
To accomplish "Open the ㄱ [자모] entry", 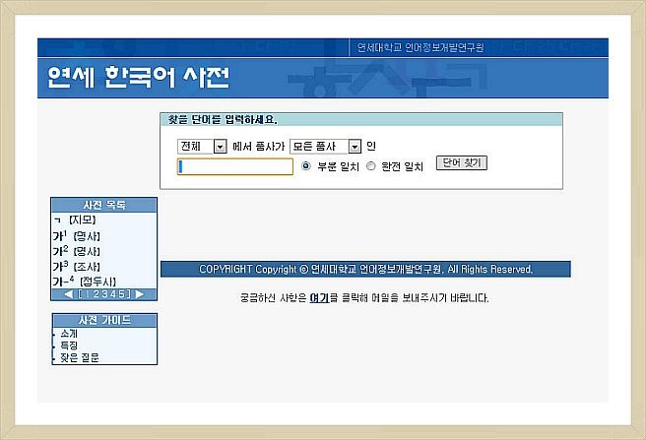I will coord(75,220).
